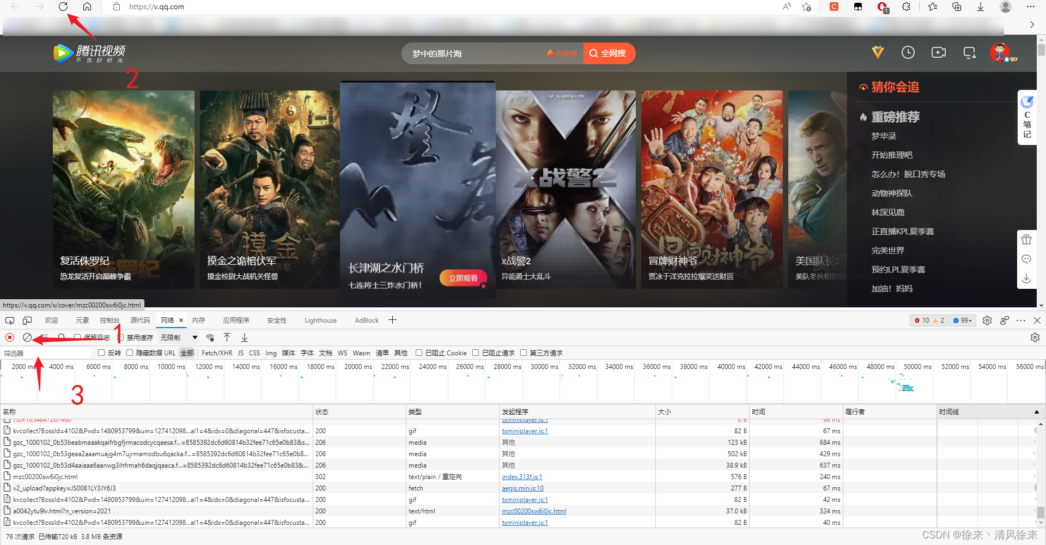Toggle the 反转 checkbox
Screen dimensions: 1046x545
pos(101,353)
